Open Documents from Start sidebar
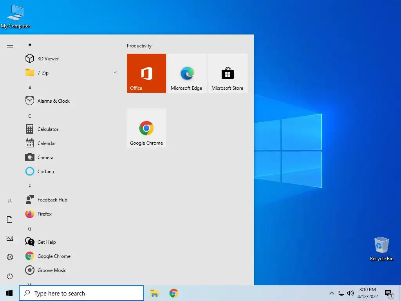This screenshot has height=301, width=401. [10, 219]
